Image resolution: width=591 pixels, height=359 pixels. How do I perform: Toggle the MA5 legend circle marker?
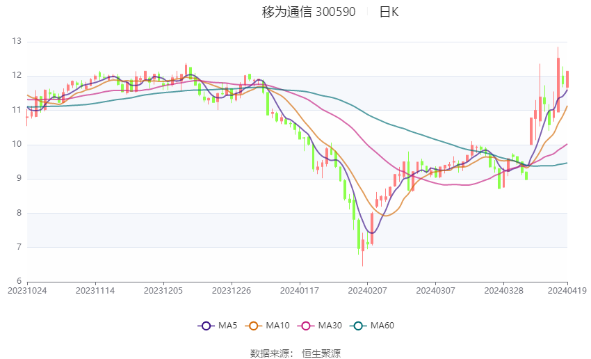pyautogui.click(x=206, y=326)
